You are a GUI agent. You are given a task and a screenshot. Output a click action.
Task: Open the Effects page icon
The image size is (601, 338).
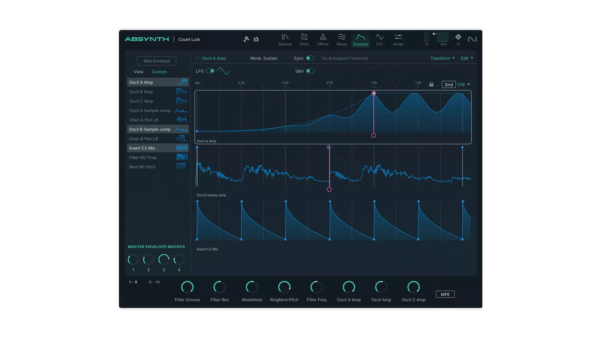pyautogui.click(x=323, y=39)
